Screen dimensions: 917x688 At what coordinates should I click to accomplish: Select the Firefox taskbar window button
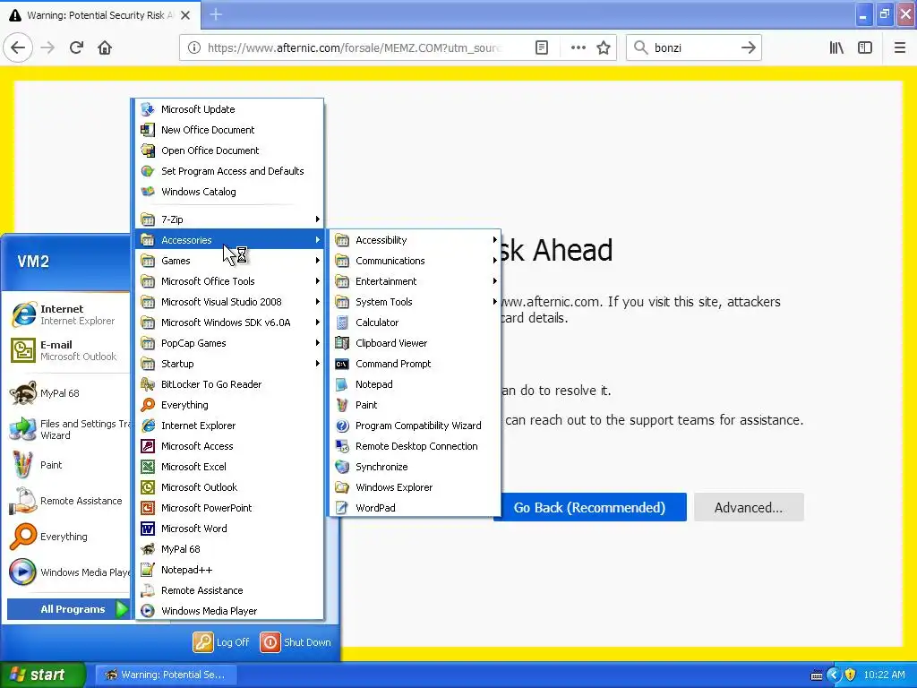166,675
